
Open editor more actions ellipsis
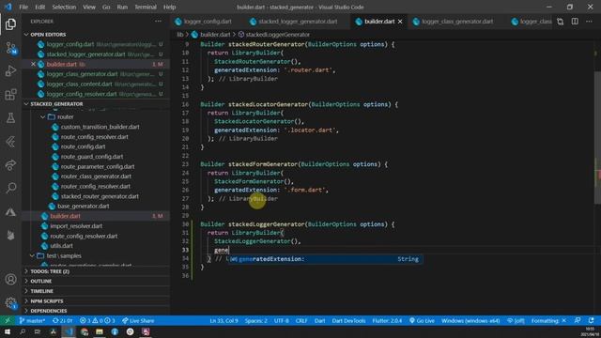click(589, 22)
